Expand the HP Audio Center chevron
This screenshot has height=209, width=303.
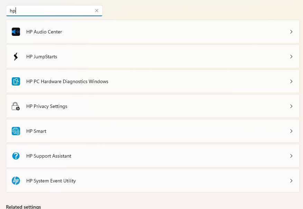point(291,32)
